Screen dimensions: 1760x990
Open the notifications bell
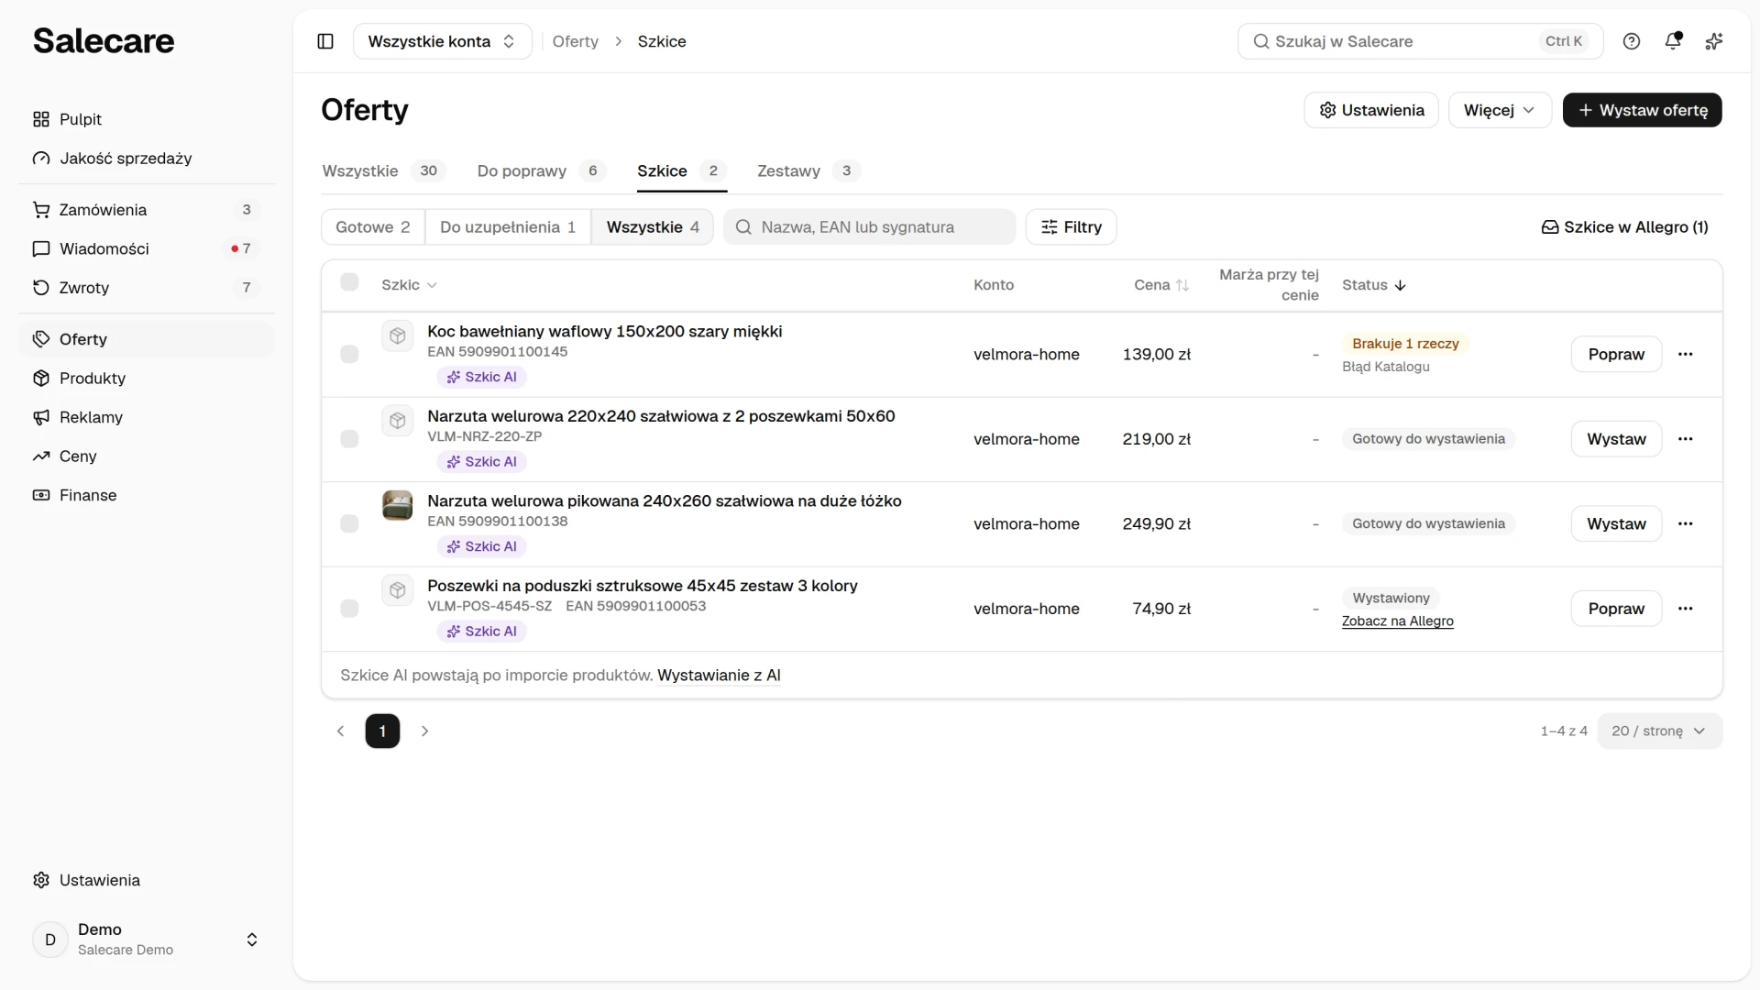click(1673, 41)
